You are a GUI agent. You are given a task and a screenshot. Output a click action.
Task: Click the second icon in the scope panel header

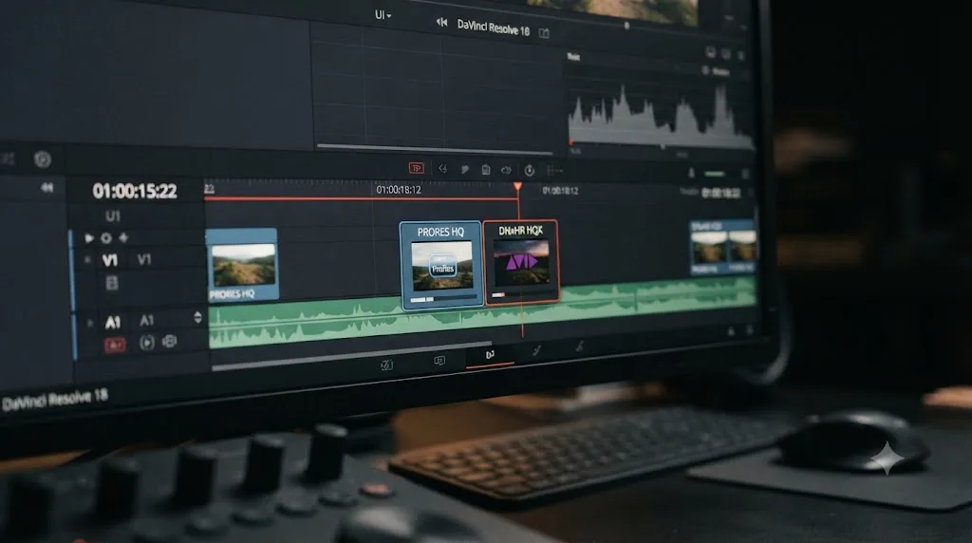726,54
